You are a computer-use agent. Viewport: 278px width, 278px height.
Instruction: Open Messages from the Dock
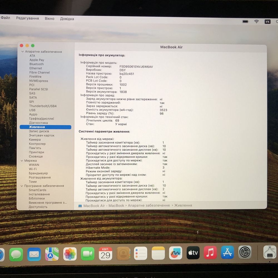click(x=16, y=254)
